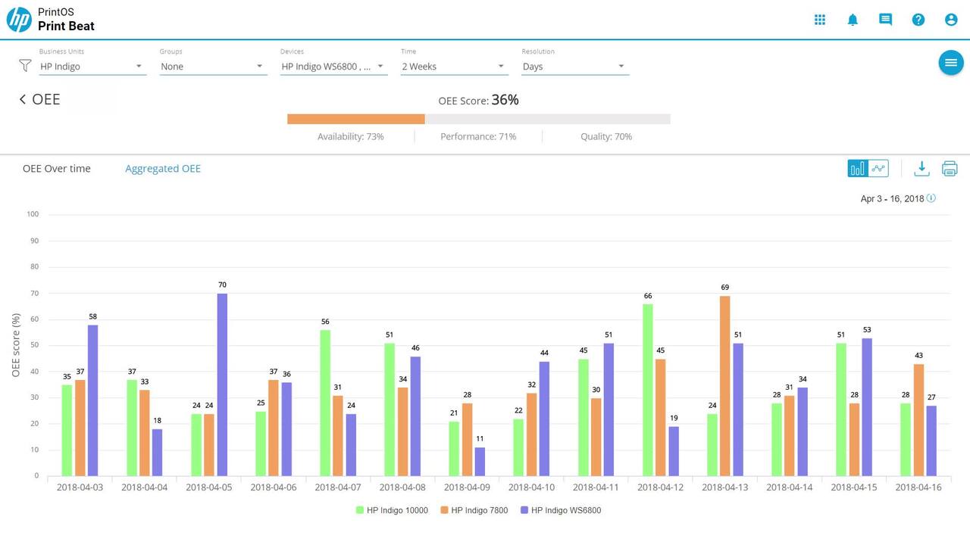The height and width of the screenshot is (545, 970).
Task: Click the green 66 bar on 2018-04-12
Action: tap(648, 390)
